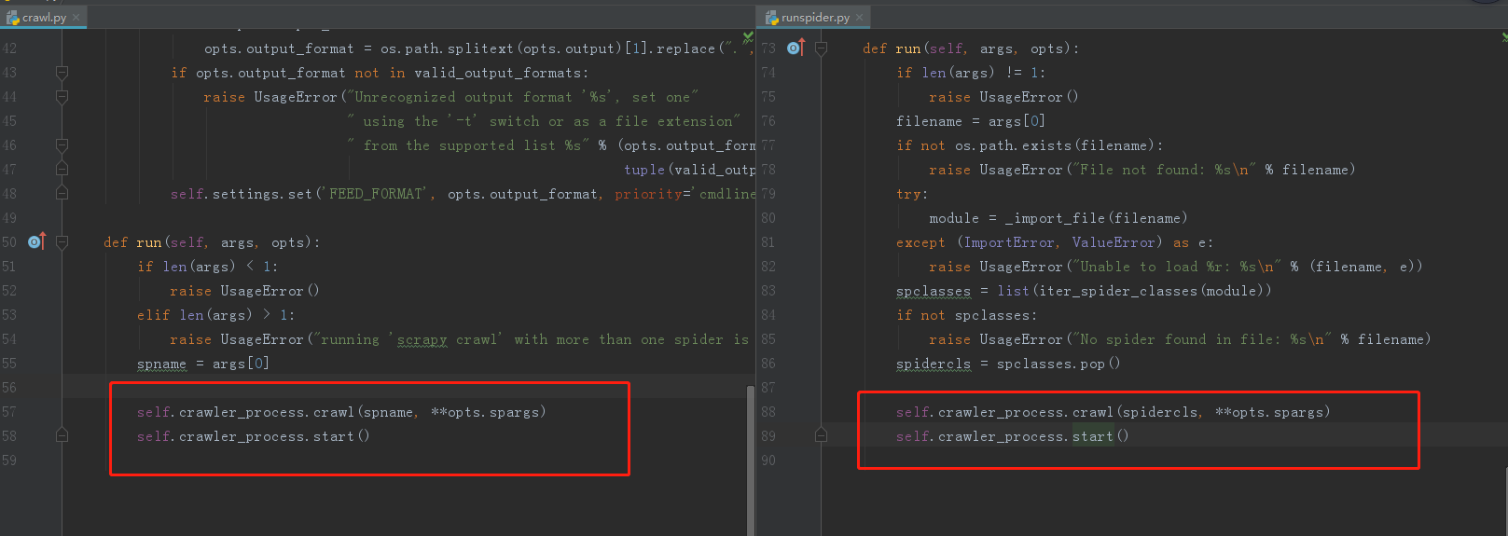This screenshot has height=536, width=1508.
Task: Click the Python file icon on crawl.py tab
Action: coord(13,18)
